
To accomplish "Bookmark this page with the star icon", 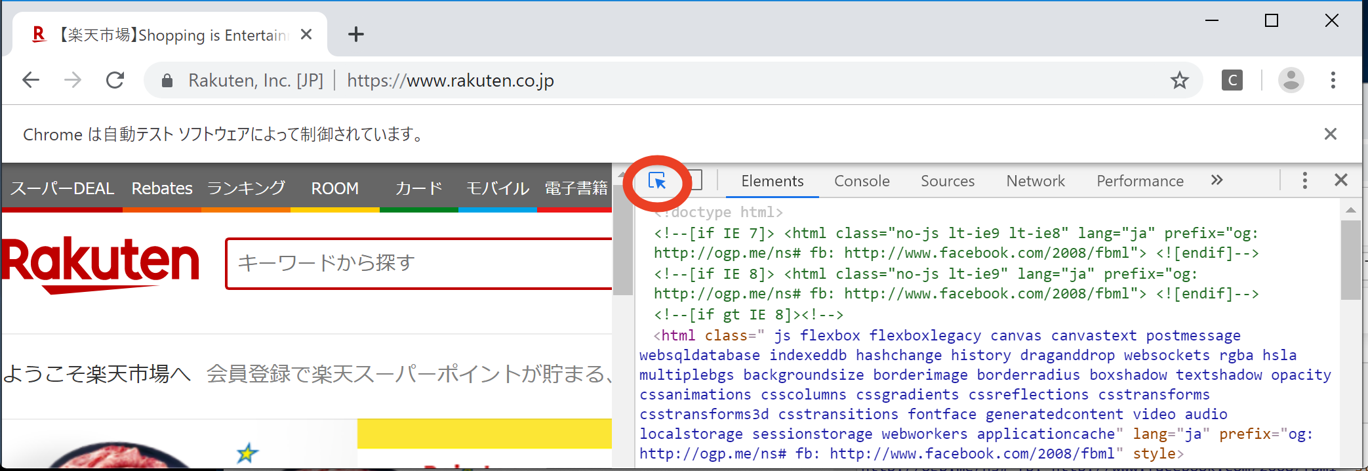I will 1179,80.
